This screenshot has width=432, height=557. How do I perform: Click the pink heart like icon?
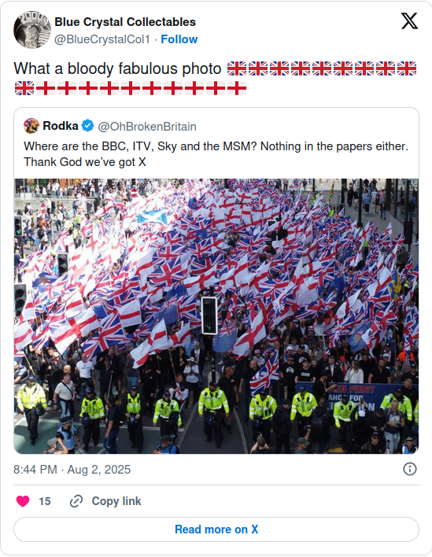tap(23, 501)
